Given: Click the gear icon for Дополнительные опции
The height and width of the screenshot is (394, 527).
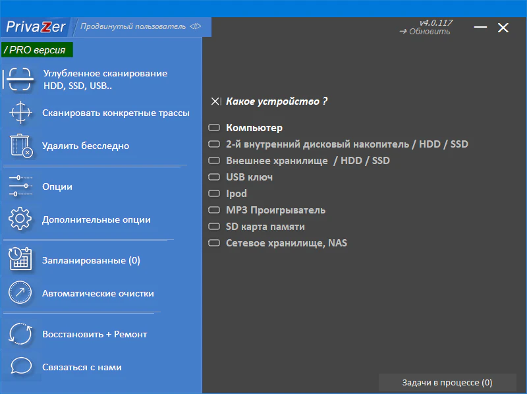Looking at the screenshot, I should (x=20, y=219).
